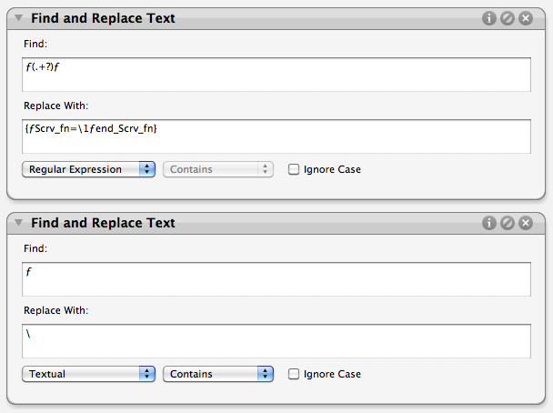The width and height of the screenshot is (553, 413).
Task: Click the Find field containing ƒ(.+?)ƒ
Action: tap(276, 75)
